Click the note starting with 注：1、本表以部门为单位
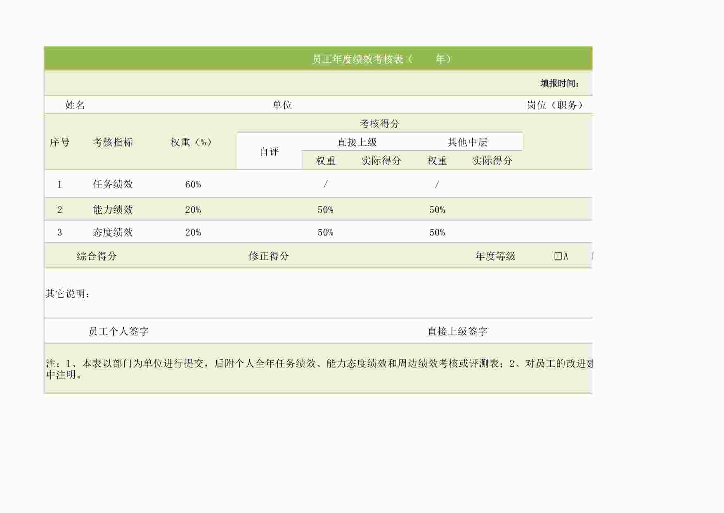This screenshot has width=724, height=513. (x=319, y=369)
